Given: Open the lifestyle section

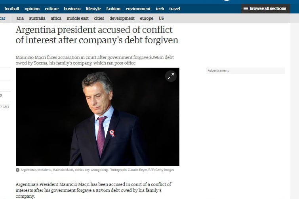Looking at the screenshot, I should 93,9.
